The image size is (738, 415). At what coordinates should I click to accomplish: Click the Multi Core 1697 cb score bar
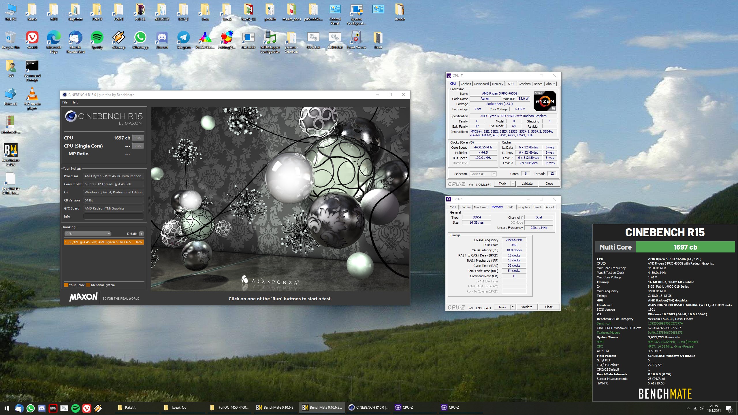pyautogui.click(x=665, y=247)
